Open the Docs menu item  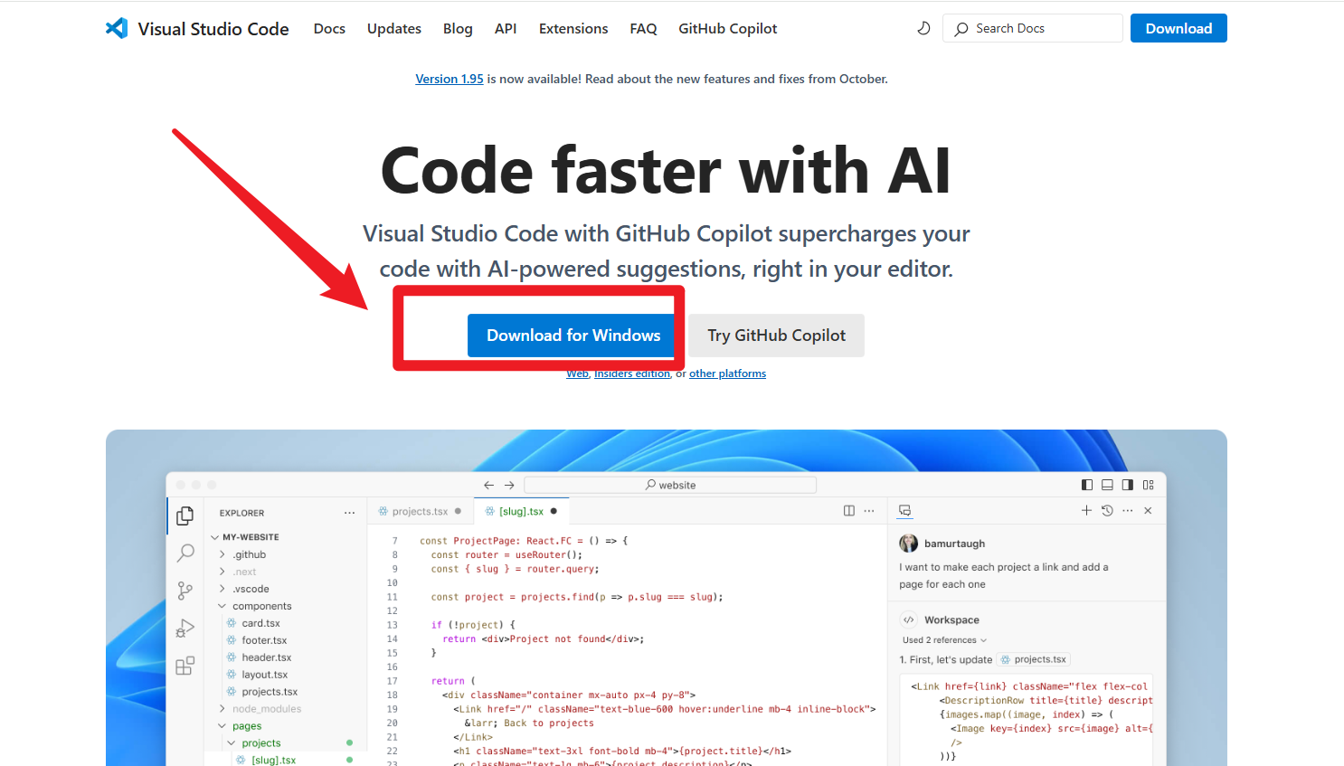[329, 29]
